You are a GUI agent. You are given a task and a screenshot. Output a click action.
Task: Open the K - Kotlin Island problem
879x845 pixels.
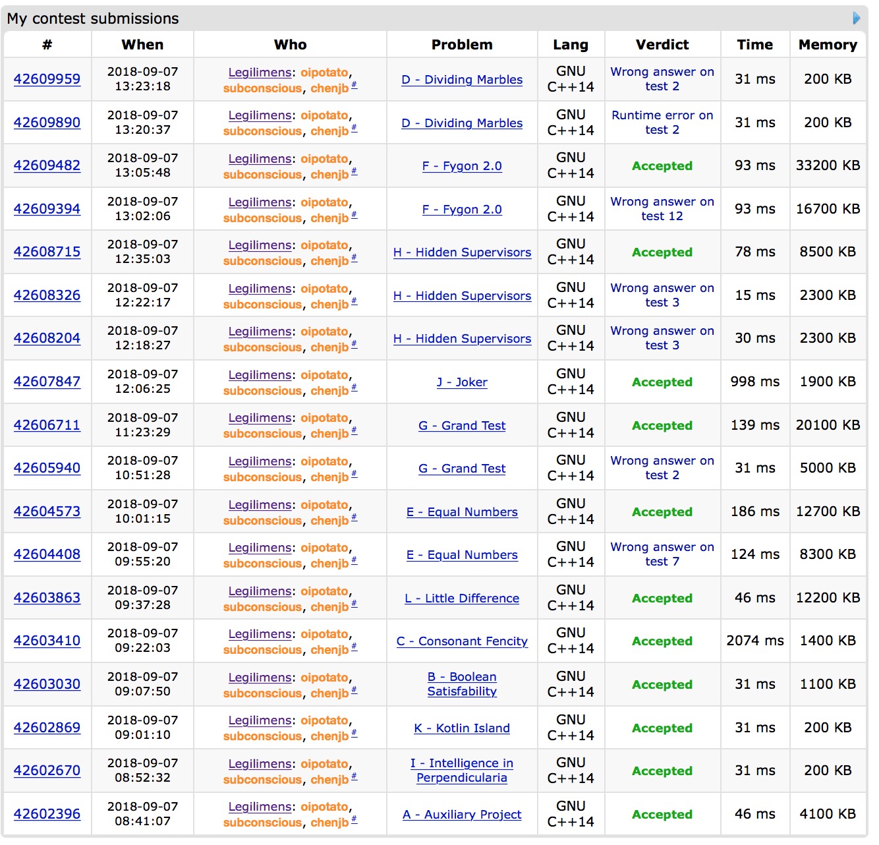click(x=461, y=728)
